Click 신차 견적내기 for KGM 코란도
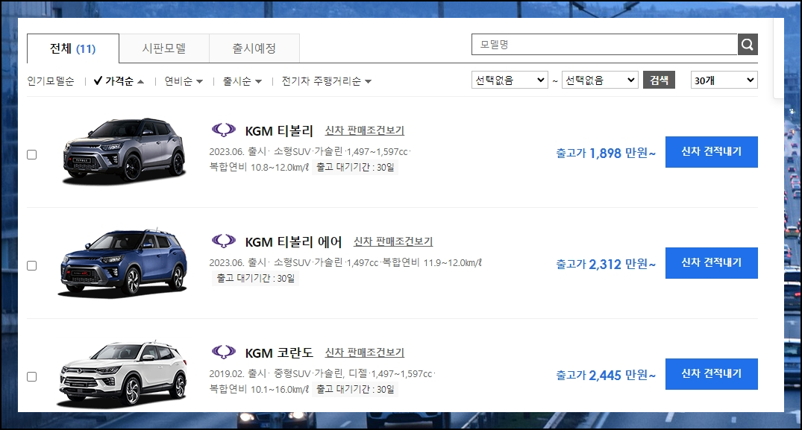Image resolution: width=802 pixels, height=430 pixels. click(x=712, y=374)
